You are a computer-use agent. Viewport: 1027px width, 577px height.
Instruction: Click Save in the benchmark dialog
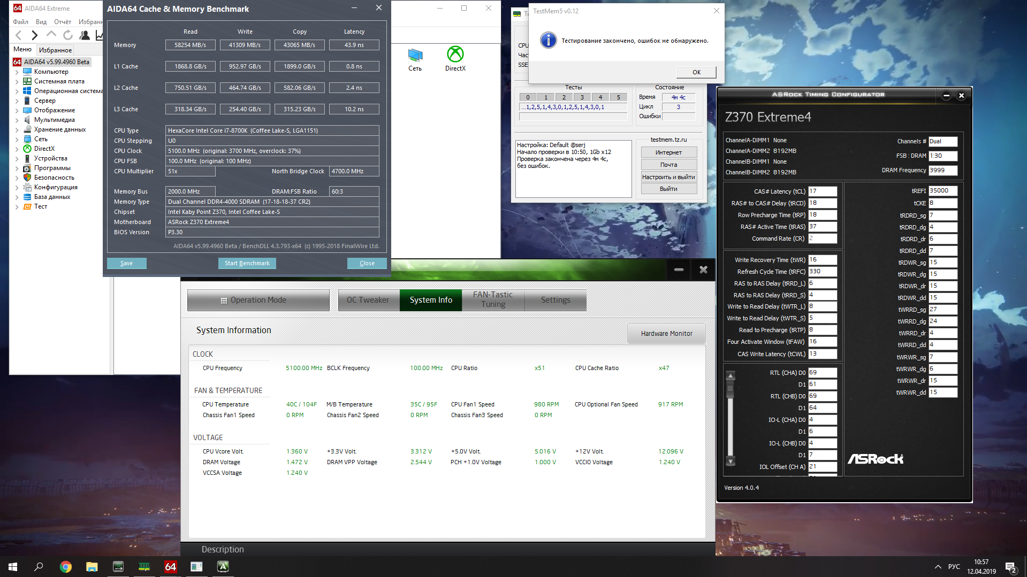[127, 263]
